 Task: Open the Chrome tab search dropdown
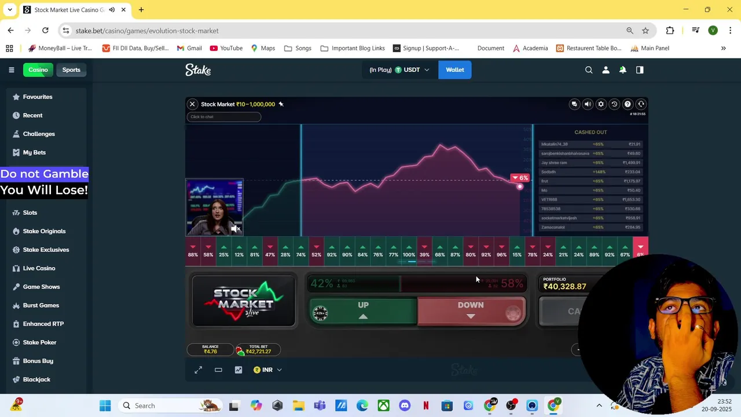point(10,10)
